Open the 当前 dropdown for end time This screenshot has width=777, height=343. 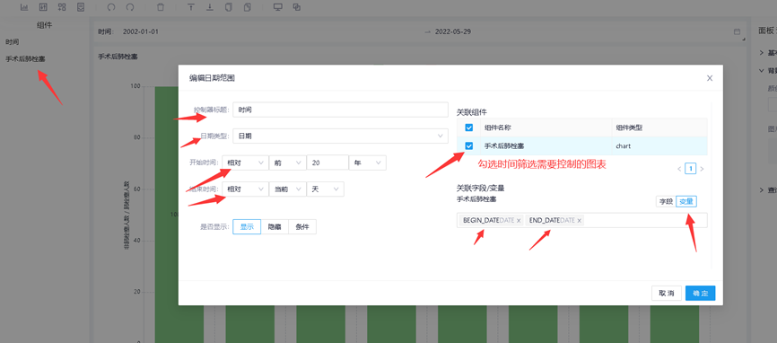[x=287, y=189]
